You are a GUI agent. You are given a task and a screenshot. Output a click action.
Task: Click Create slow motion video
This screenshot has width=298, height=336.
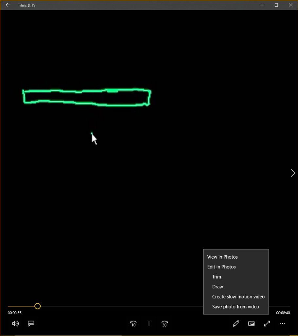[x=238, y=297]
